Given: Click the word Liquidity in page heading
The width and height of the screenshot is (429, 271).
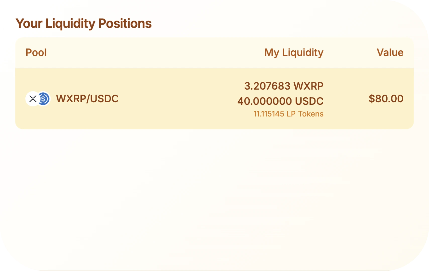Looking at the screenshot, I should 70,24.
